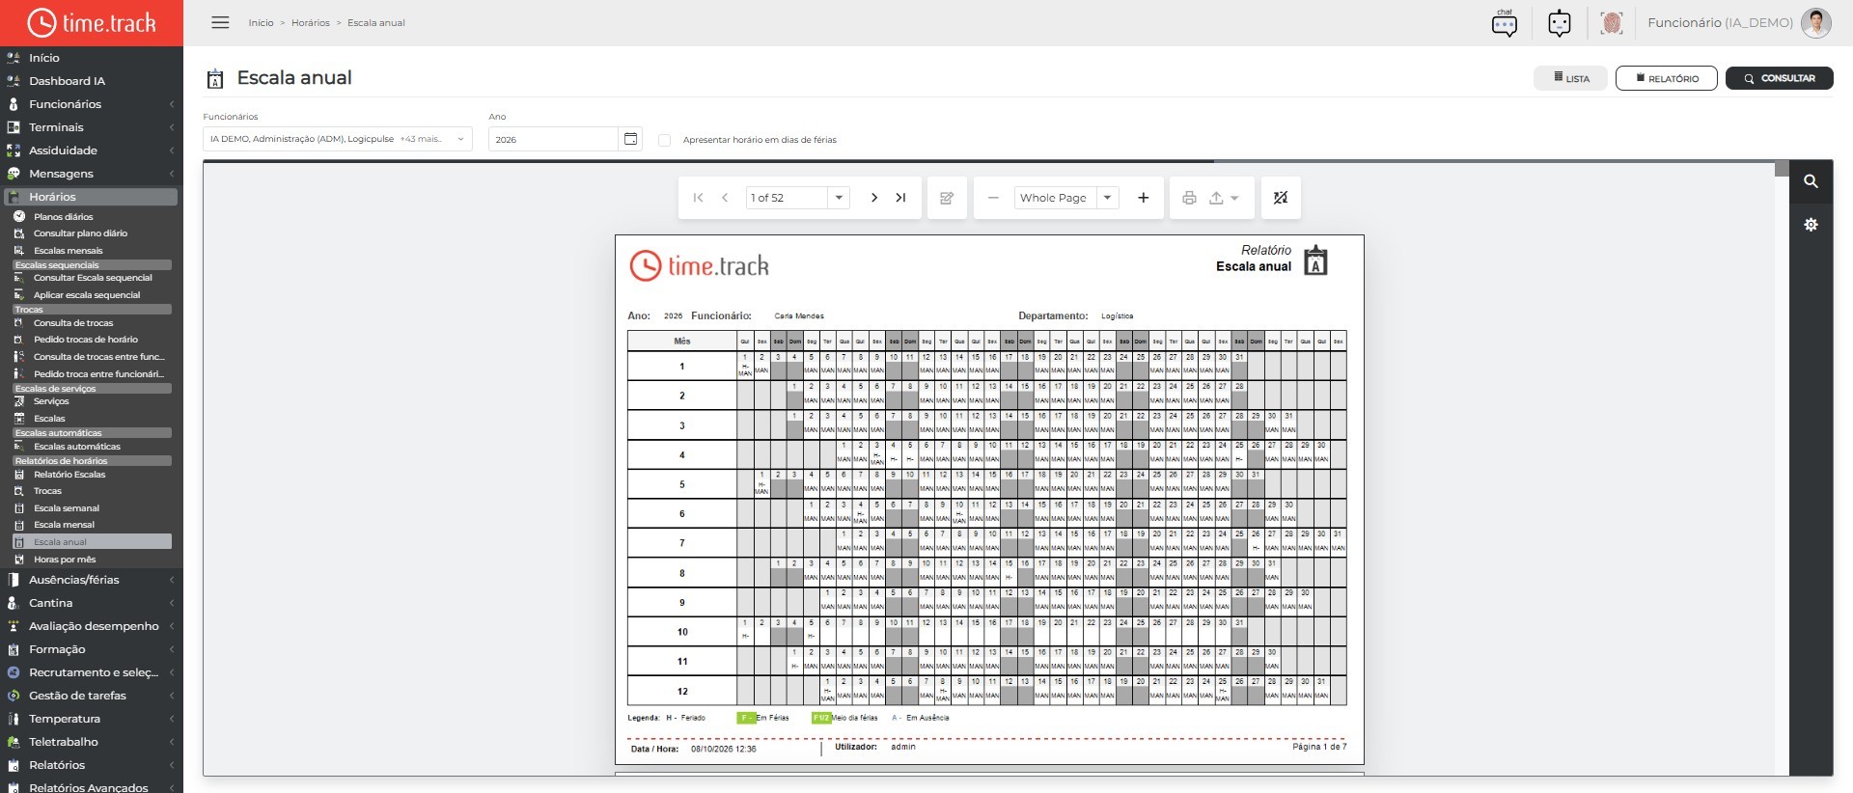
Task: Go to next report page
Action: tap(874, 198)
